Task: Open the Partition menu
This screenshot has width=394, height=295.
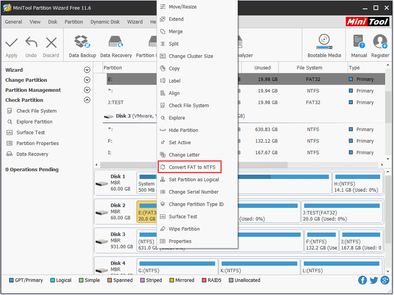Action: pos(74,22)
